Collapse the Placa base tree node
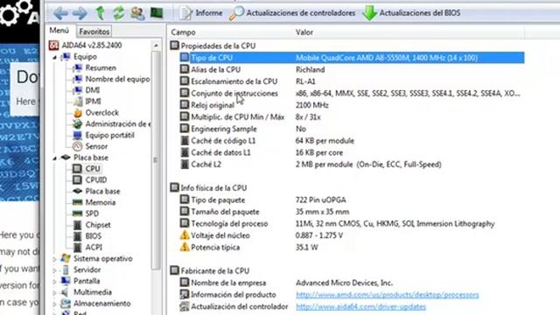 pos(54,158)
